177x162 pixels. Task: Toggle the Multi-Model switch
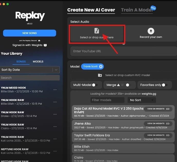click(x=95, y=85)
